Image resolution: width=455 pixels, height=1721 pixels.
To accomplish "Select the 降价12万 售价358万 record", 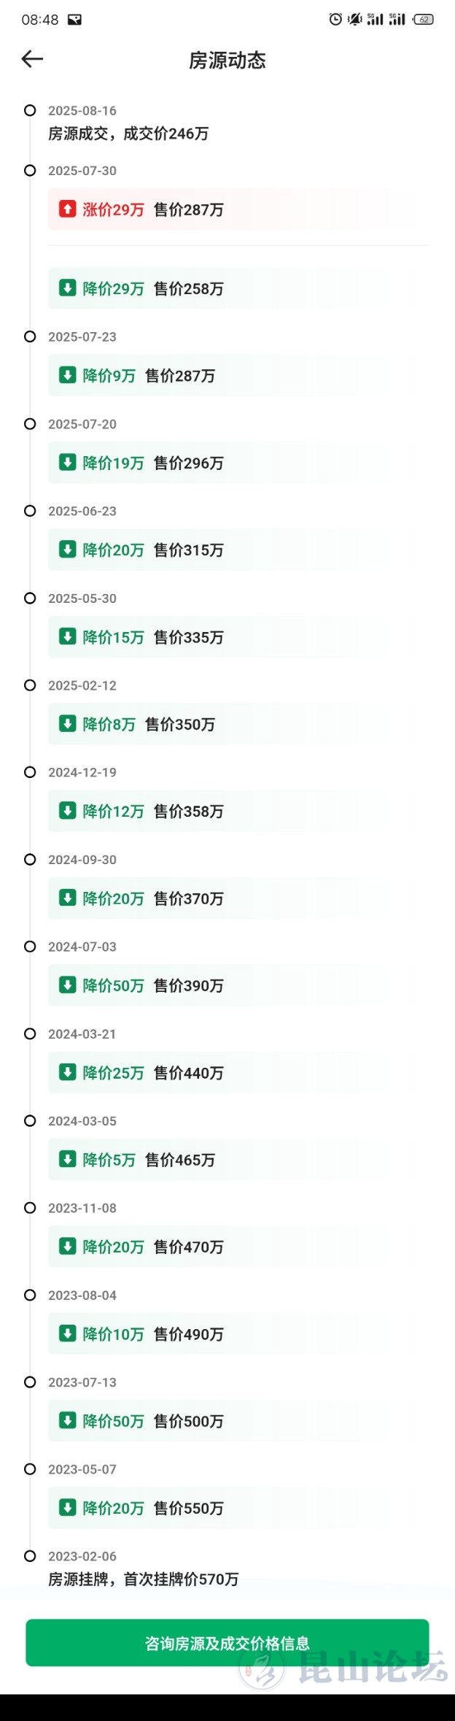I will pos(230,811).
